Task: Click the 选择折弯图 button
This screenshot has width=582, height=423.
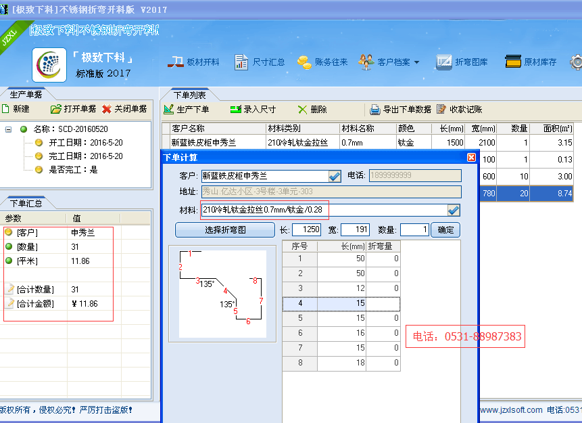Action: [225, 230]
